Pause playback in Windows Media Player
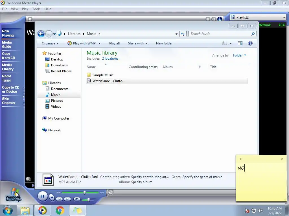The width and height of the screenshot is (289, 216). tap(43, 196)
